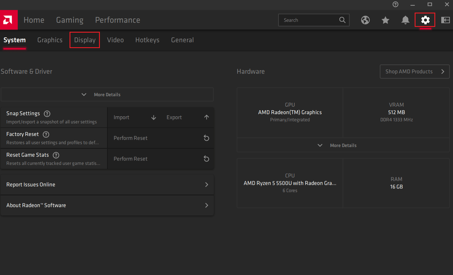Click the Factory Reset label
Viewport: 453px width, 275px height.
pos(23,134)
